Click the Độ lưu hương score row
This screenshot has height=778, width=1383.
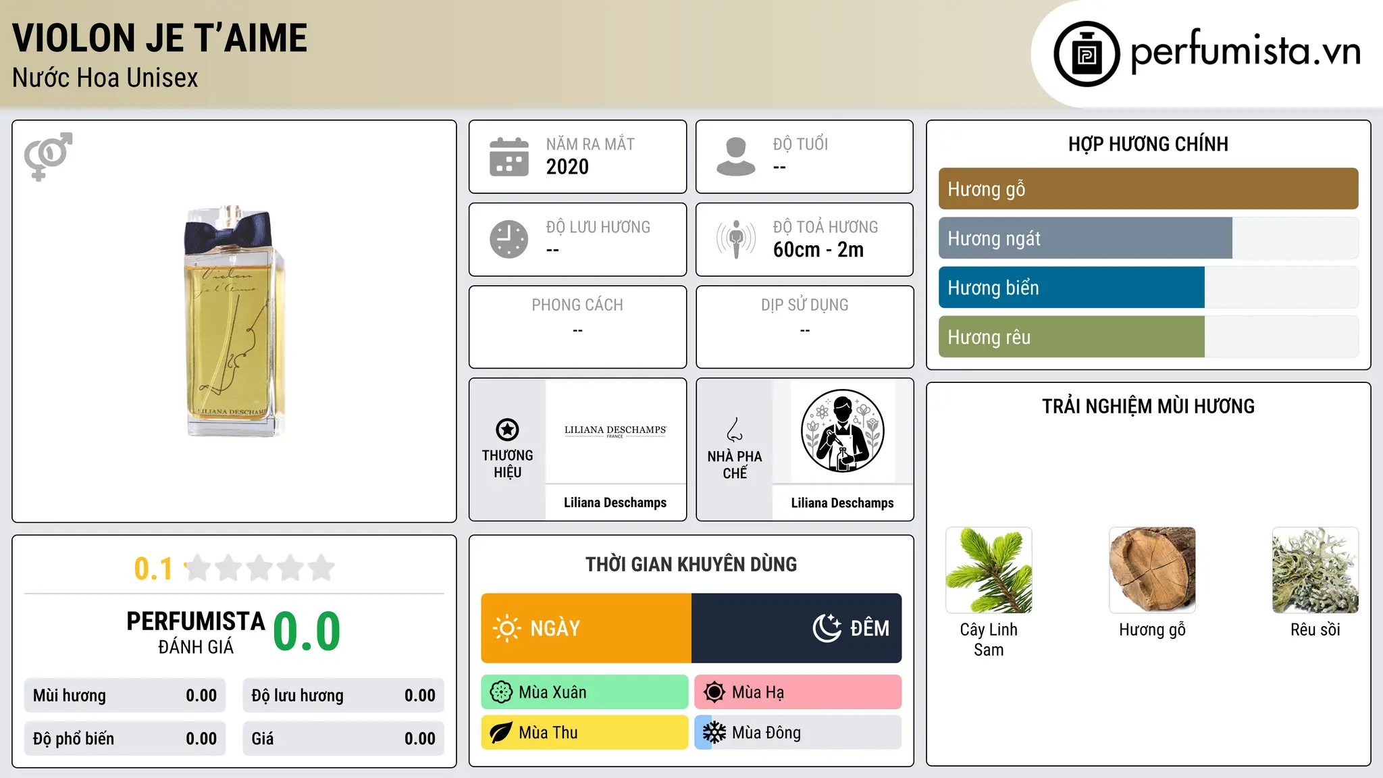[x=343, y=696]
